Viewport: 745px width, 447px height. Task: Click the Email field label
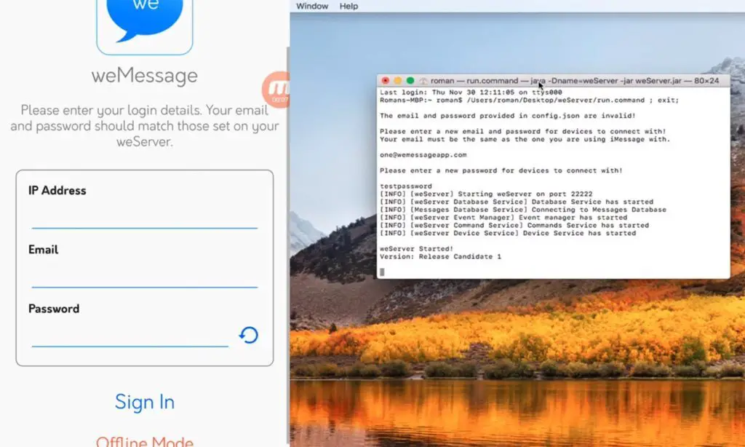click(43, 250)
